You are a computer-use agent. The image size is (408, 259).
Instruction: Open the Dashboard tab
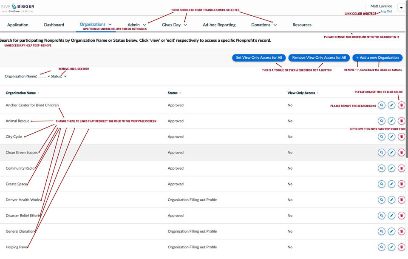(x=54, y=25)
